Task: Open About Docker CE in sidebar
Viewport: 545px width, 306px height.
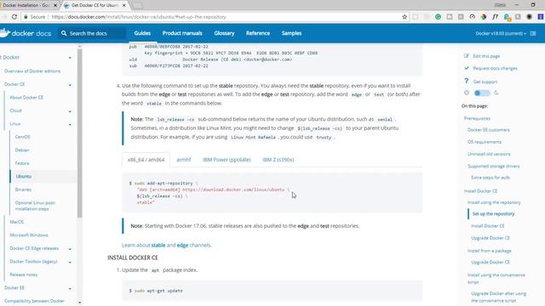Action: [26, 97]
